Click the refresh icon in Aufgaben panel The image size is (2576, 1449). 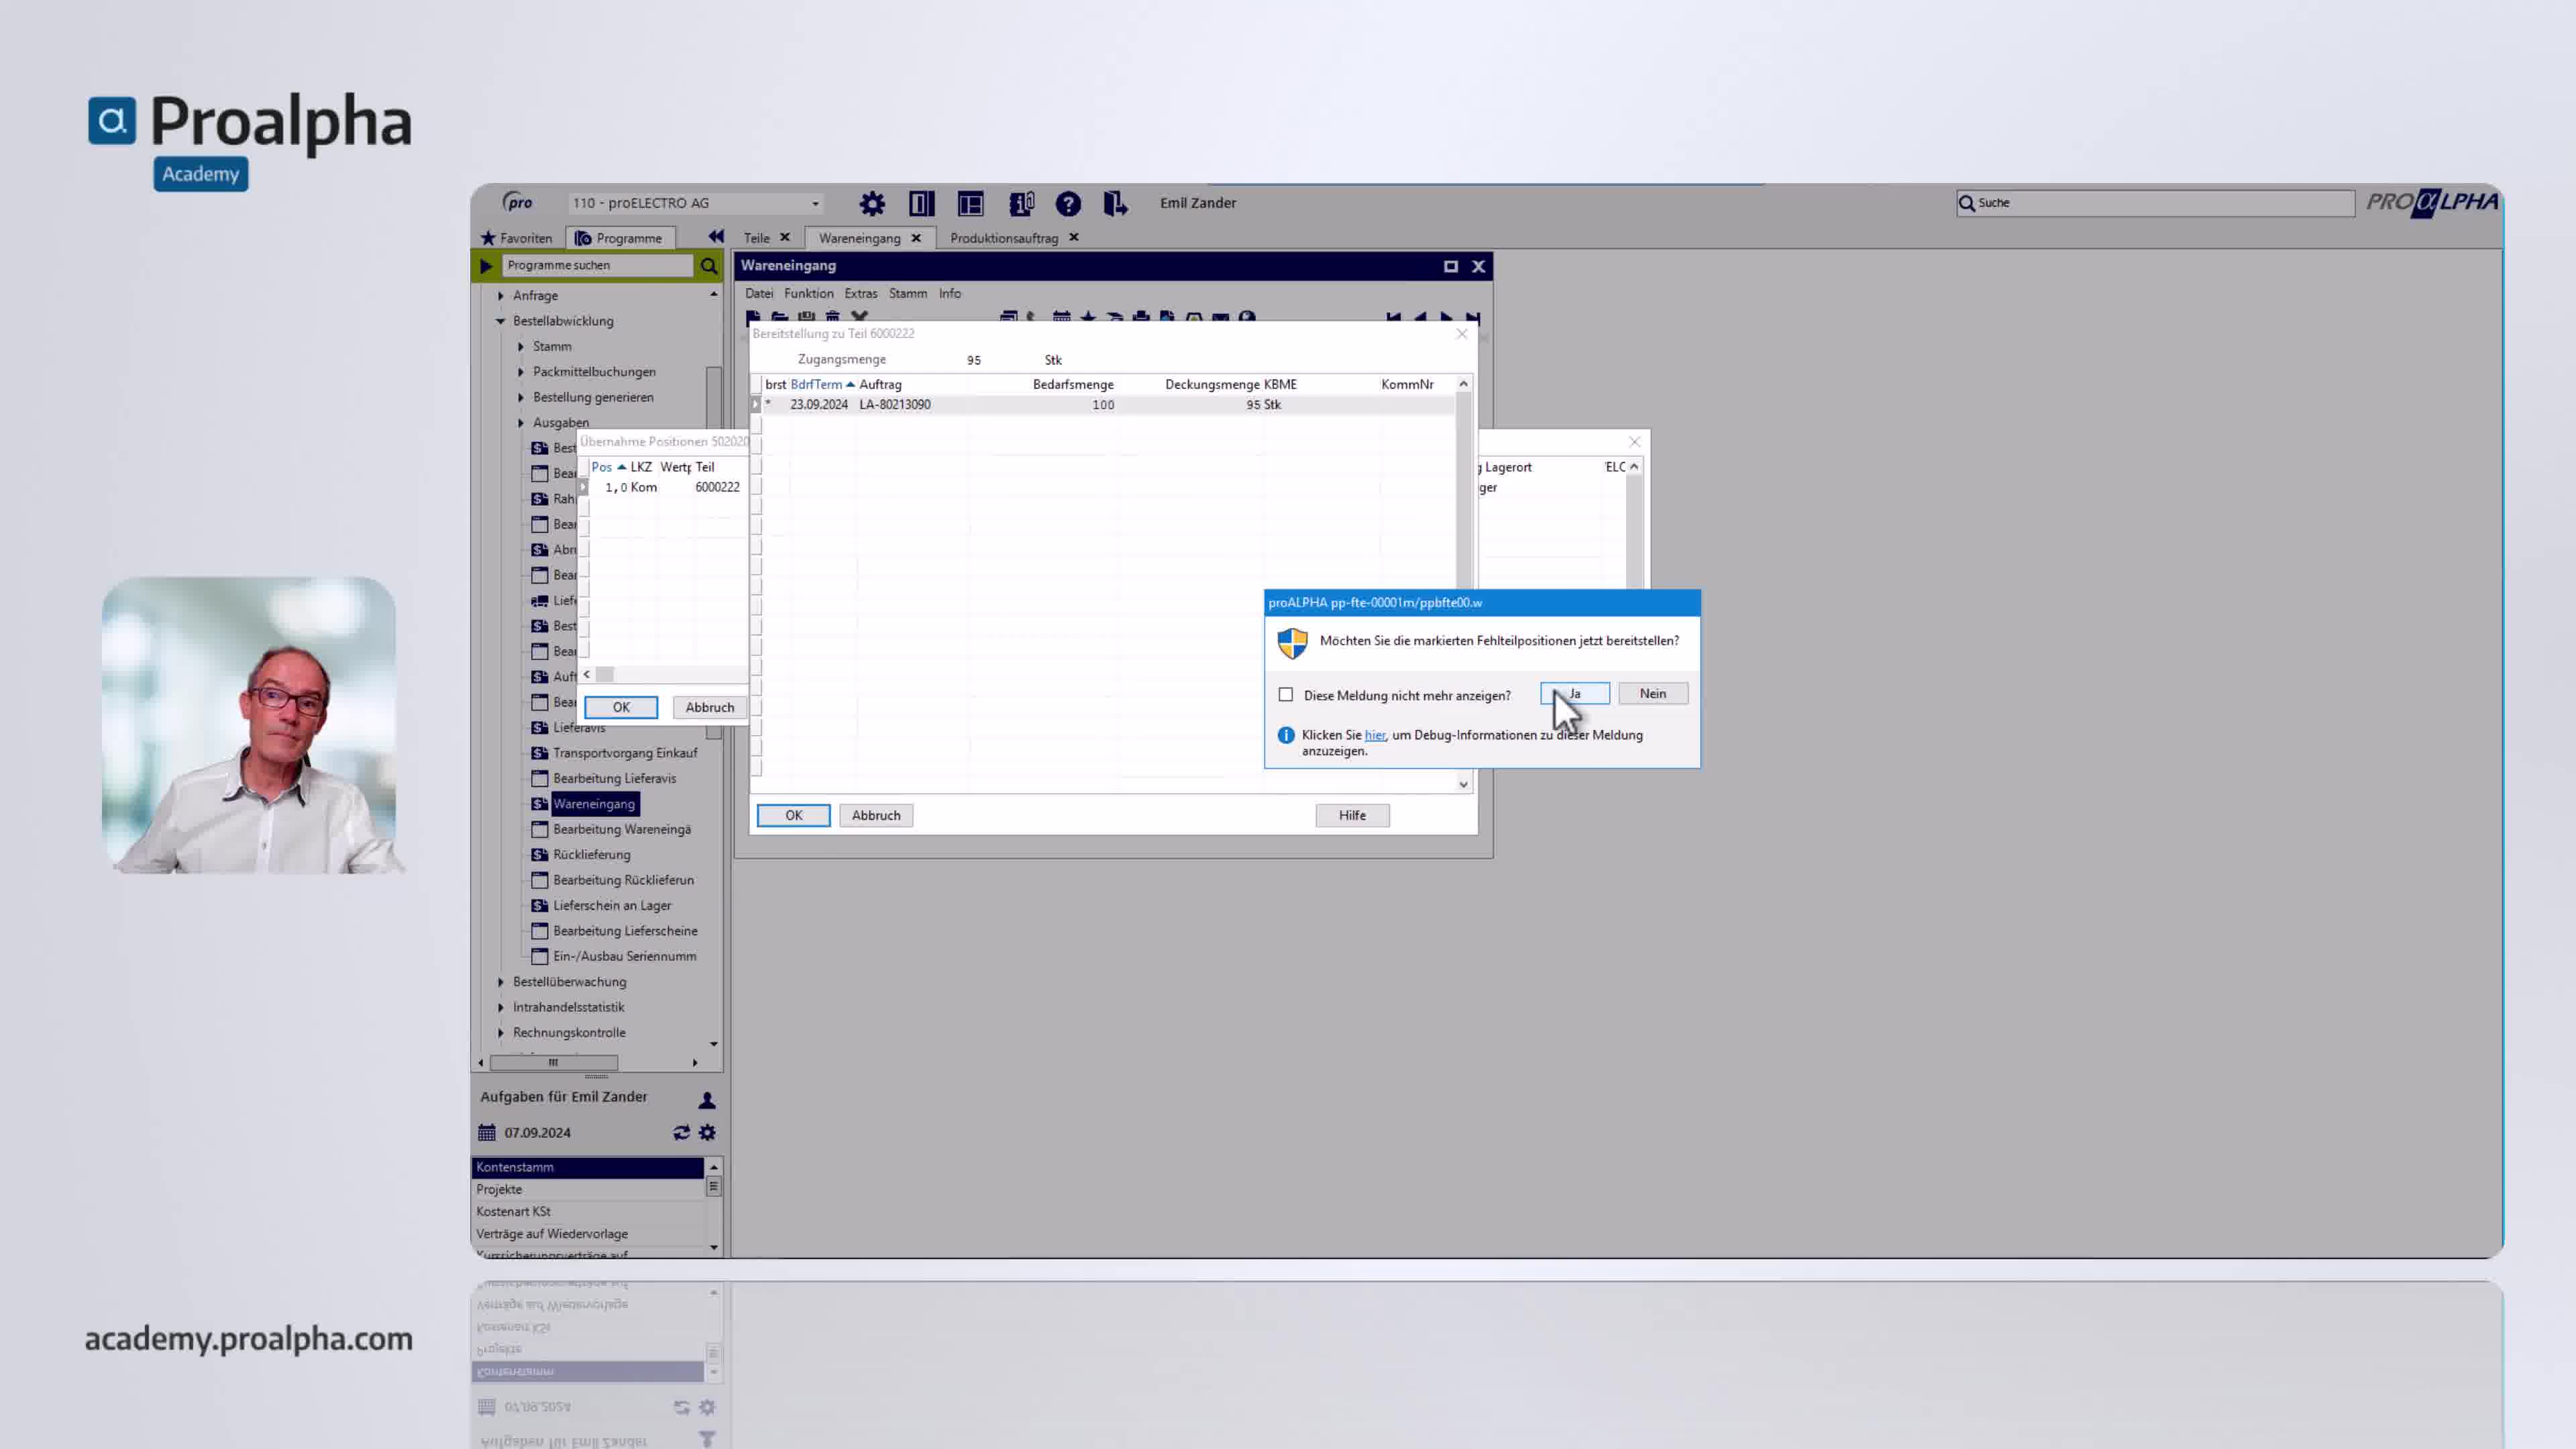(681, 1133)
